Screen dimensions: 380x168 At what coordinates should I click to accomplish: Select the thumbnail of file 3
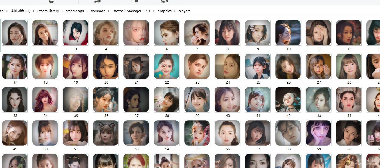pos(76,33)
